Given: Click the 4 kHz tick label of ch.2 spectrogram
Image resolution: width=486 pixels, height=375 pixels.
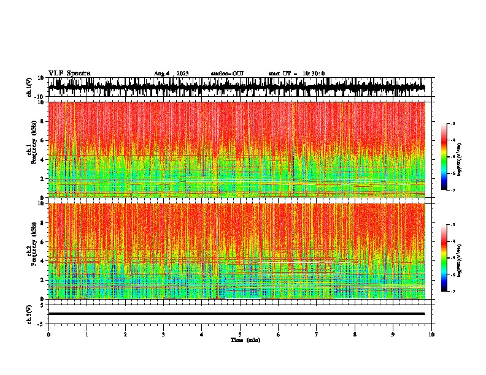Looking at the screenshot, I should point(43,261).
